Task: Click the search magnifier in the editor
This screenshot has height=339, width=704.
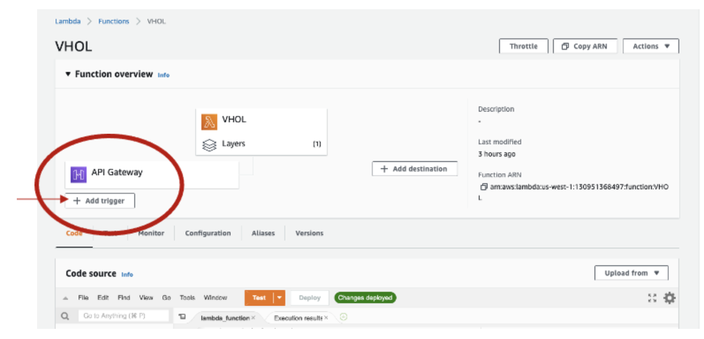Action: (65, 316)
